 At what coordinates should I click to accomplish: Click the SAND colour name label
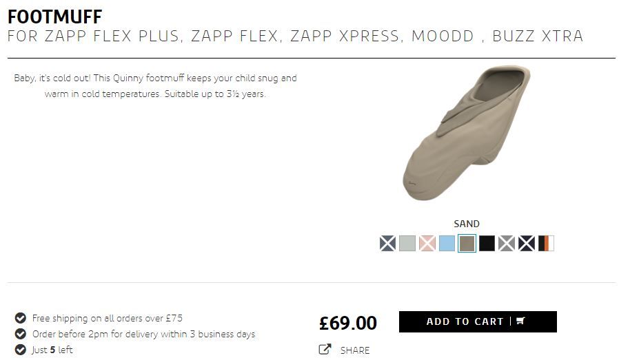(467, 224)
